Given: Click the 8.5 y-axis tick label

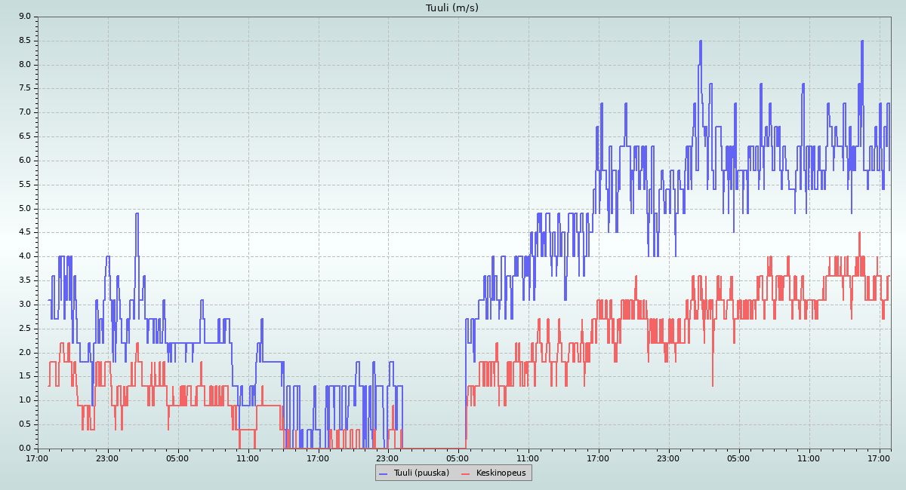Looking at the screenshot, I should pyautogui.click(x=23, y=41).
